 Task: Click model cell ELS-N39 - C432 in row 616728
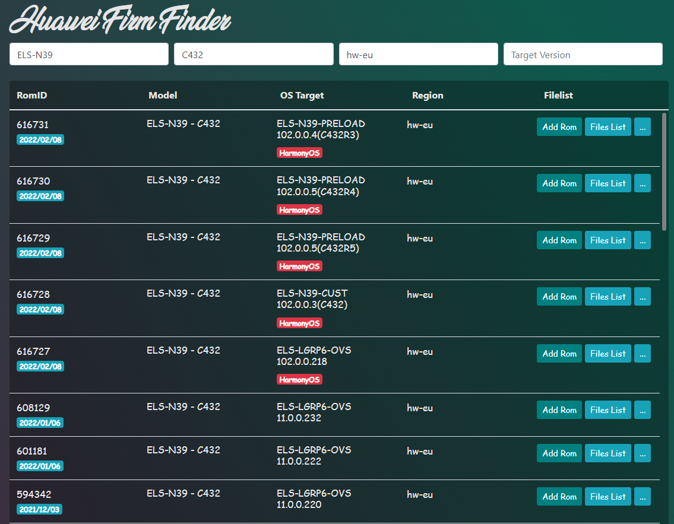tap(183, 293)
